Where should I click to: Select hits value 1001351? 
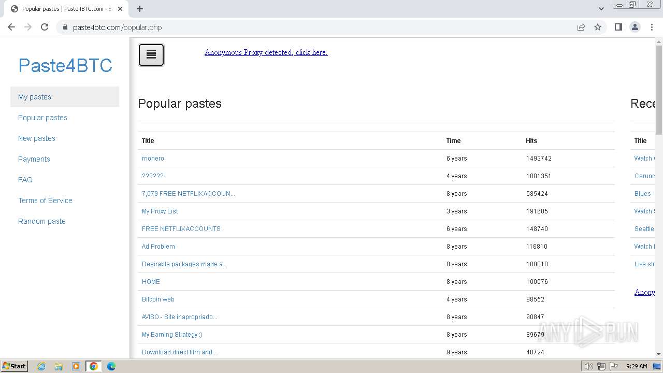coord(539,176)
